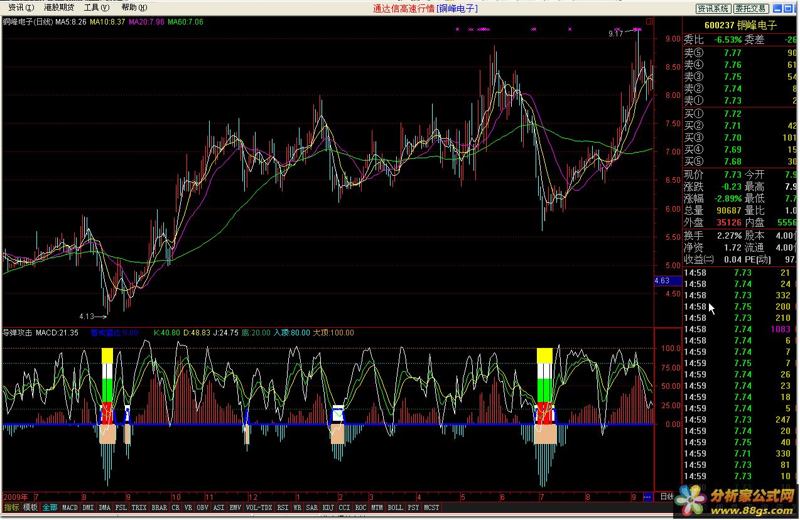This screenshot has width=800, height=520.
Task: Select the DMA indicator tab
Action: pyautogui.click(x=104, y=507)
